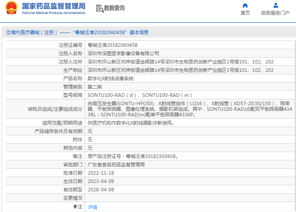Click 无 in the 附件 row
296x212 pixels.
pos(90,140)
